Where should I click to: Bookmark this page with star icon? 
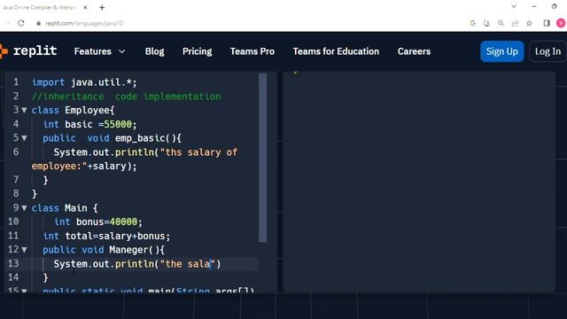click(529, 23)
